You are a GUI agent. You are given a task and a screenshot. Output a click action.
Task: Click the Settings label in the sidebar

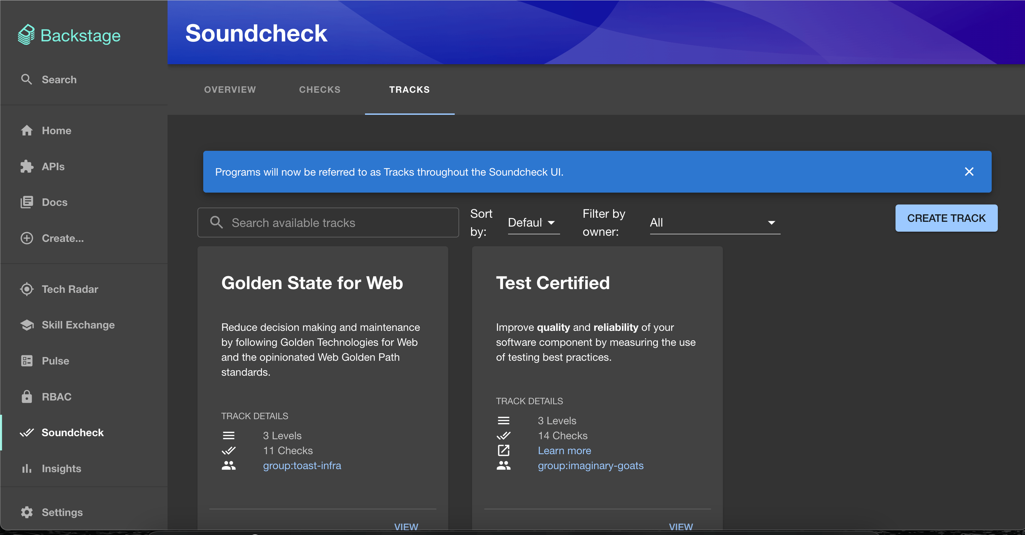62,512
